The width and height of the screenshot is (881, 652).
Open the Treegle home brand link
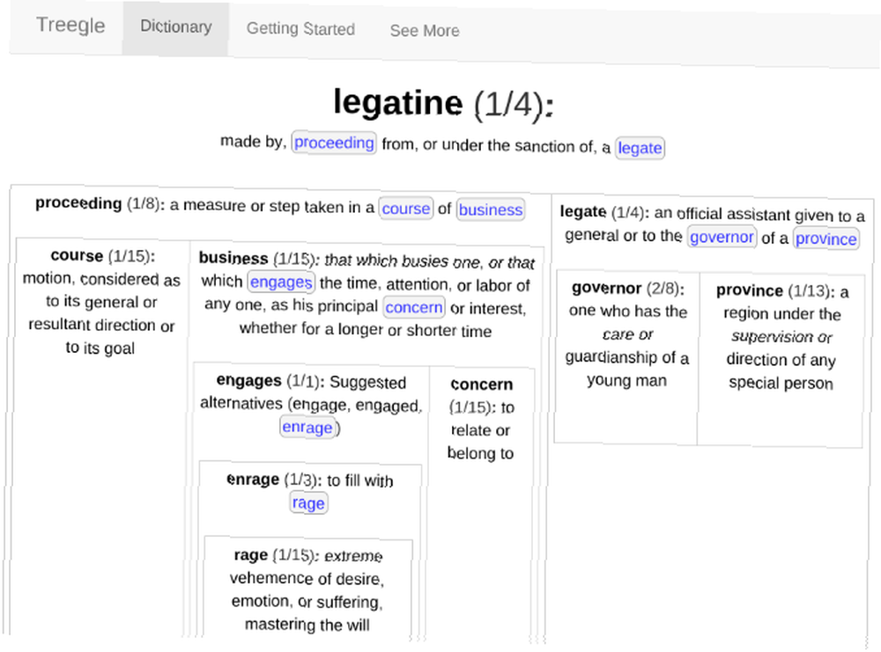[70, 26]
